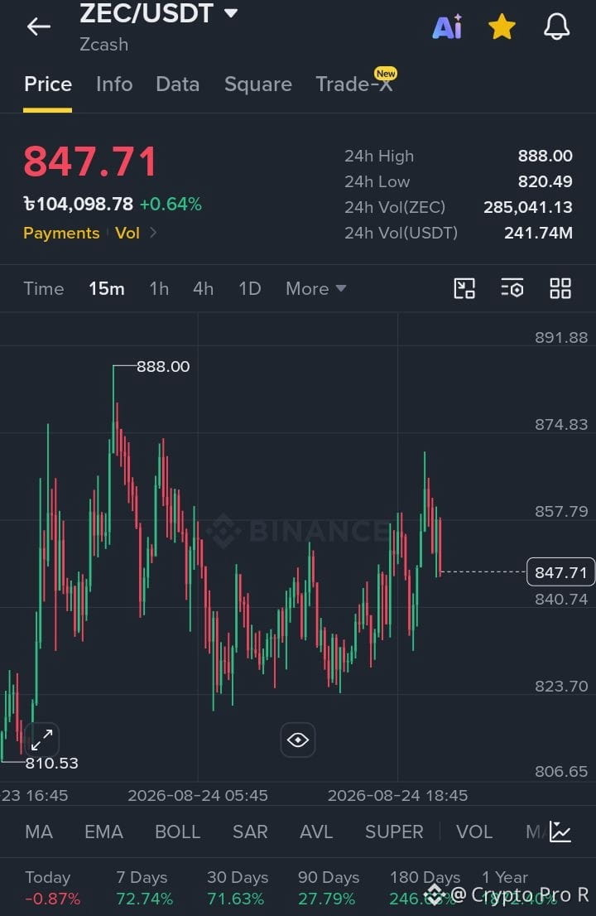Click the 7 Days 72.74% performance

(x=144, y=888)
